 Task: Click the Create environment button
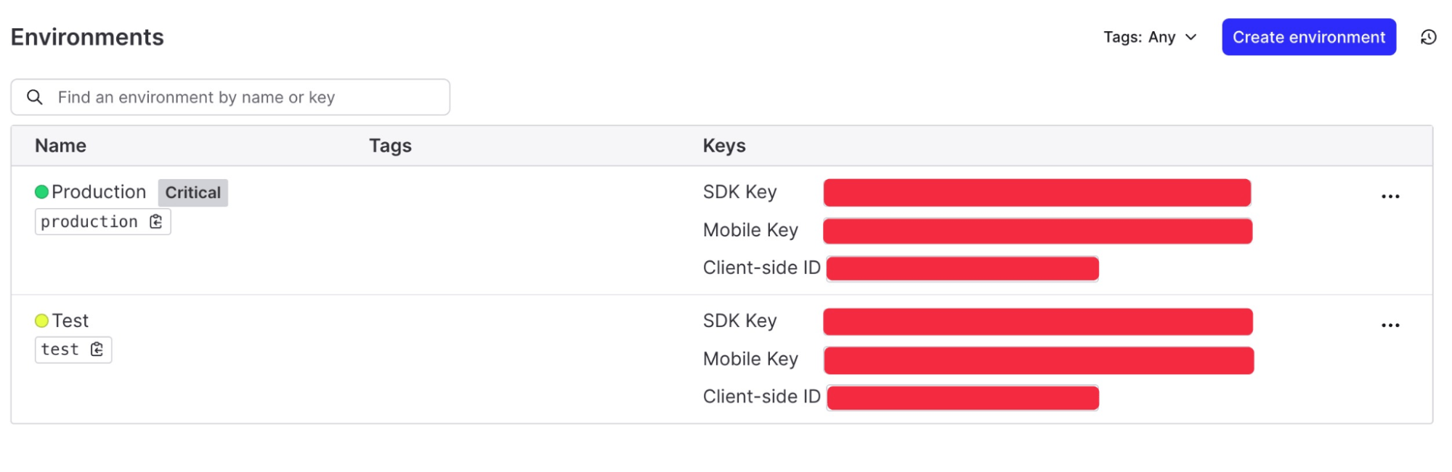coord(1308,37)
